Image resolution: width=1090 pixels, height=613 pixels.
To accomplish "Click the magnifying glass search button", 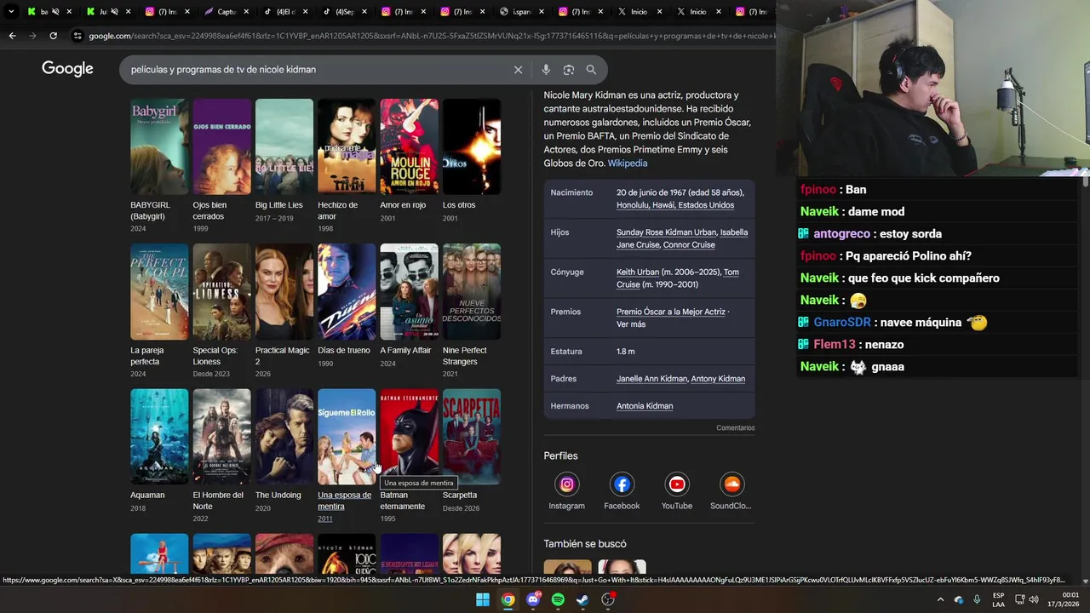I will coord(591,70).
